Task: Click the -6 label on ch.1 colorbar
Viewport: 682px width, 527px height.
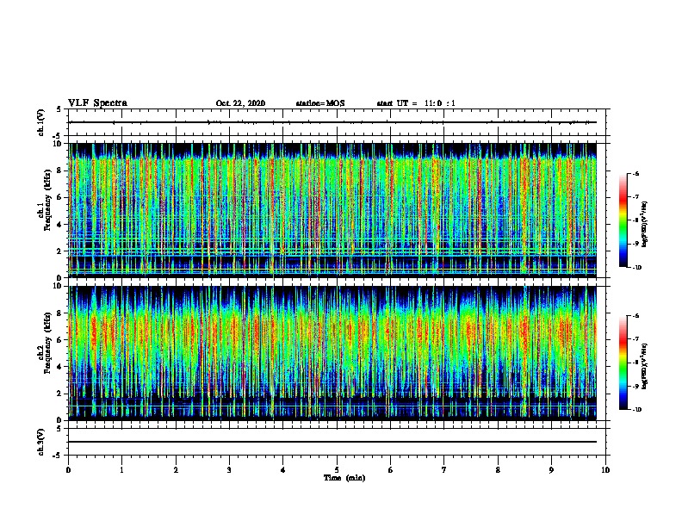Action: 635,173
